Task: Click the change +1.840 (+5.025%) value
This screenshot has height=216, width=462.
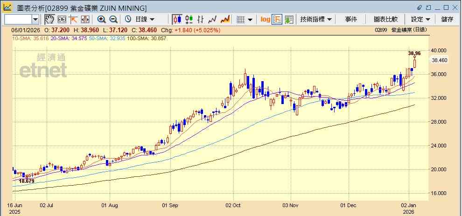Action: point(197,30)
